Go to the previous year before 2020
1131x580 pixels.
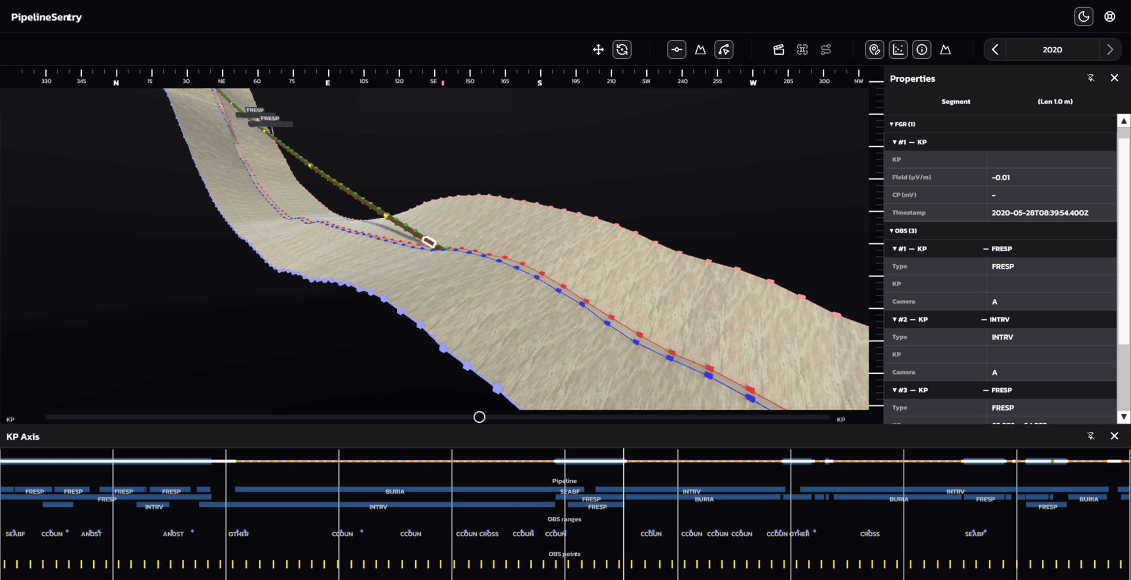coord(994,49)
